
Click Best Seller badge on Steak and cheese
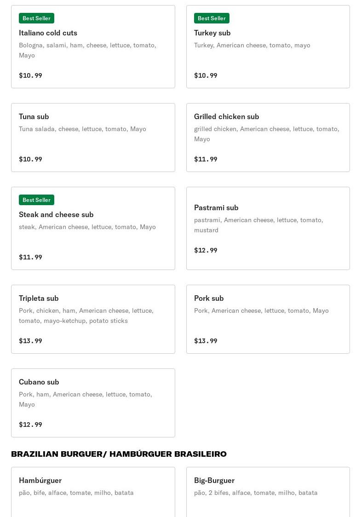coord(36,200)
